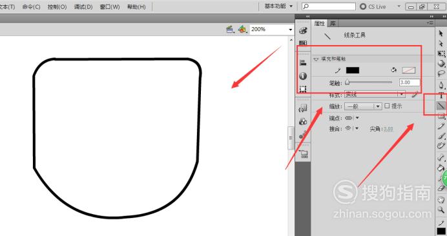This screenshot has width=447, height=236.
Task: Open the Properties panel options menu
Action: [x=430, y=23]
